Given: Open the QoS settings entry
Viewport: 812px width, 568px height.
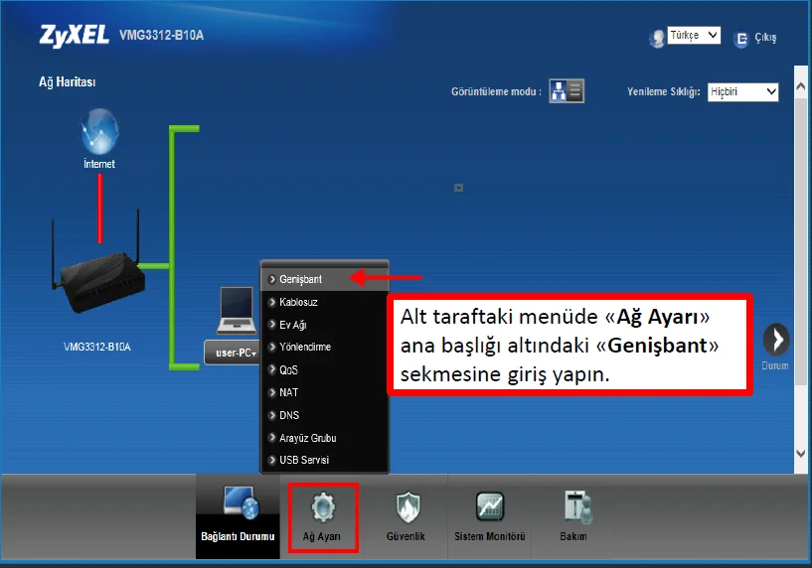Looking at the screenshot, I should (324, 369).
